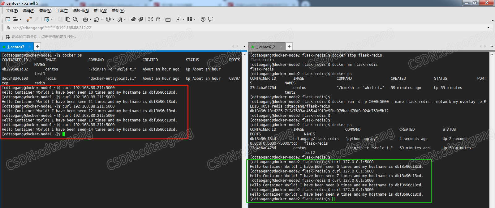Click the new tab group plus-page icon
This screenshot has height=208, width=495.
[178, 19]
